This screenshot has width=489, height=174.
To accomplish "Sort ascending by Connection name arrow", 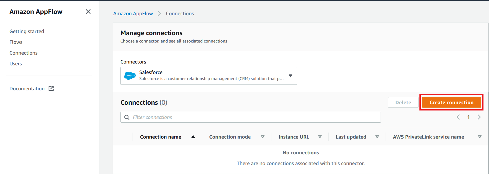I will click(193, 137).
